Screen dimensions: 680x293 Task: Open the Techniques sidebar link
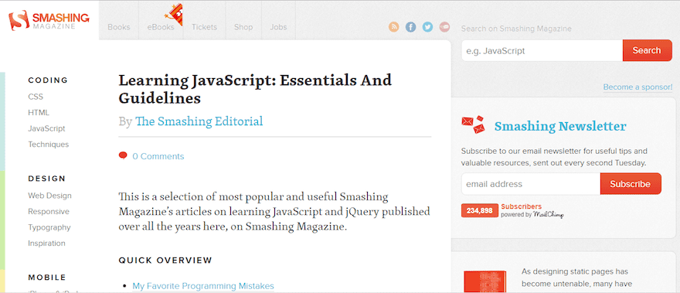pos(49,145)
